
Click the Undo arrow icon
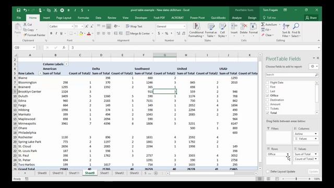[x=25, y=10]
